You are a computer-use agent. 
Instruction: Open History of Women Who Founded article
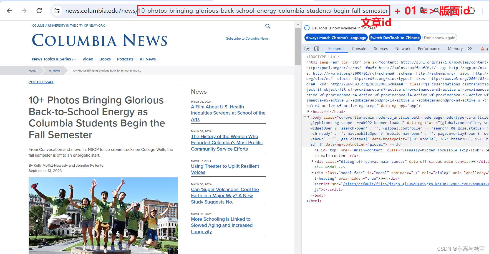pos(227,143)
